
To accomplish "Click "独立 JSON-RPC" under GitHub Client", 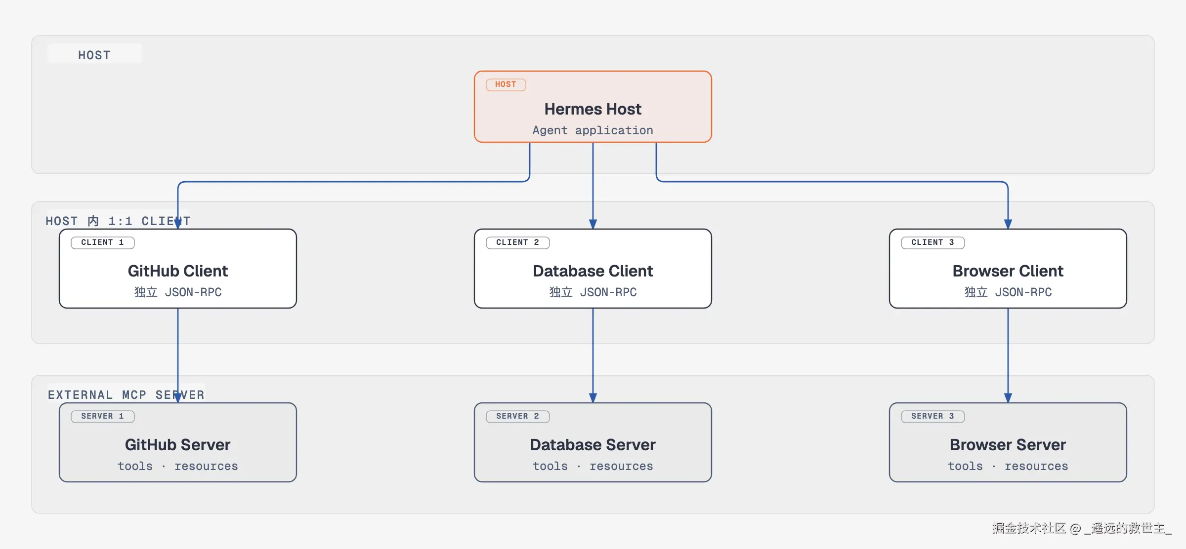I will [178, 292].
